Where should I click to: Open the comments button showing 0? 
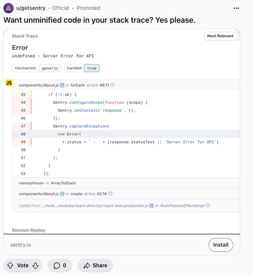click(x=60, y=266)
